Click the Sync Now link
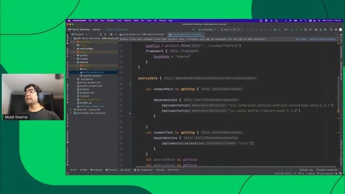This screenshot has height=194, width=345. 301,39
